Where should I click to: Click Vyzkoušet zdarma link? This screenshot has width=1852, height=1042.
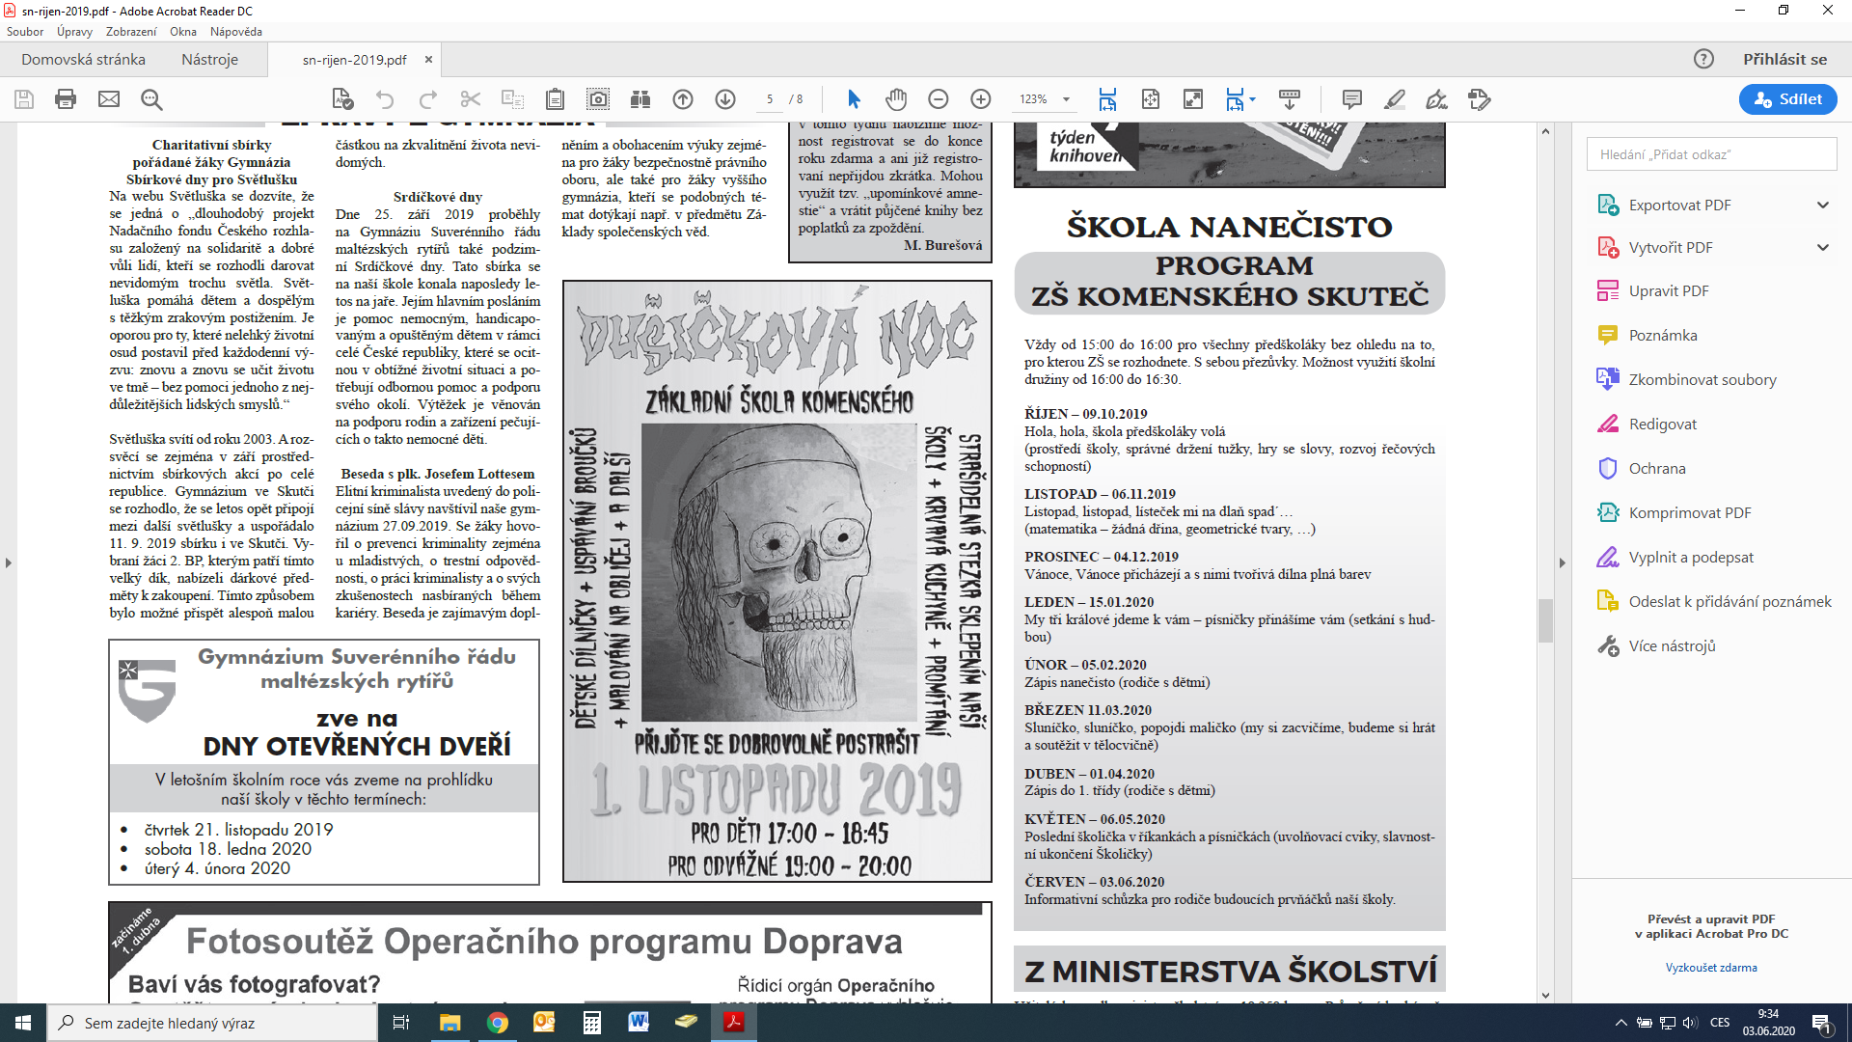point(1711,968)
